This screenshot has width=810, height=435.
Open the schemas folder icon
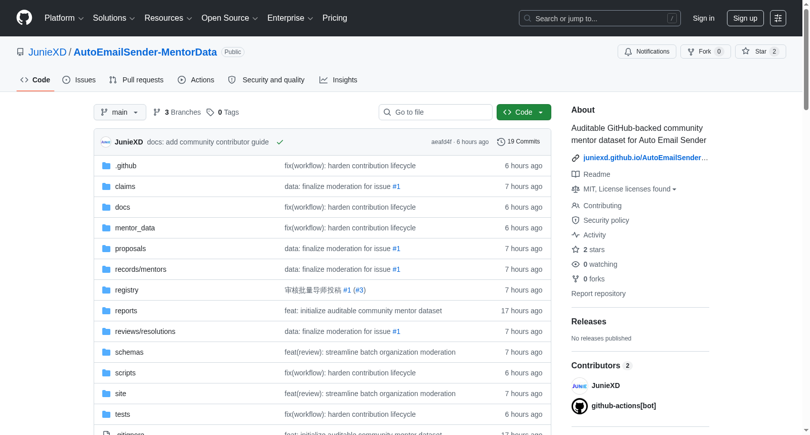click(106, 352)
